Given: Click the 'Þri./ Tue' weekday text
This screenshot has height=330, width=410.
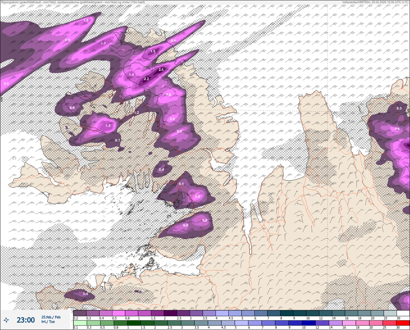Looking at the screenshot, I should 48,322.
